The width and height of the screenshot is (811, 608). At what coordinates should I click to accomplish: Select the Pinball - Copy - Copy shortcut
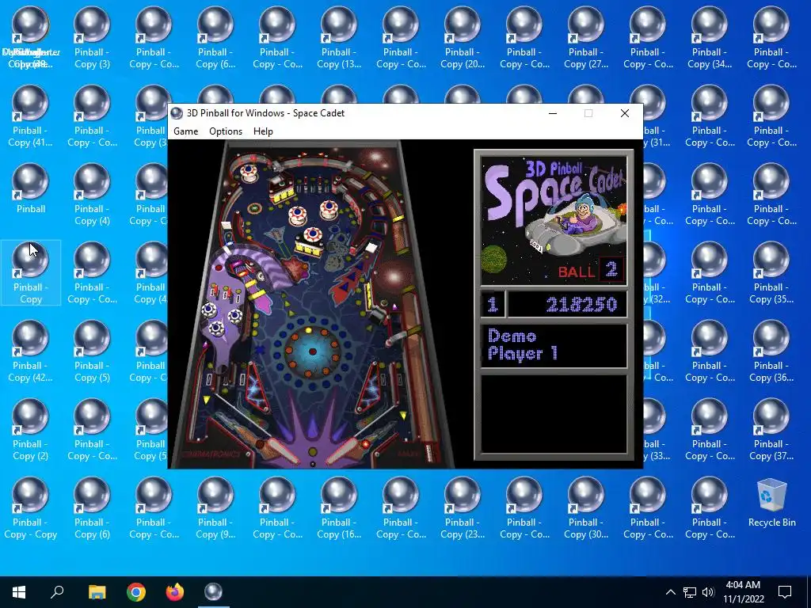31,508
